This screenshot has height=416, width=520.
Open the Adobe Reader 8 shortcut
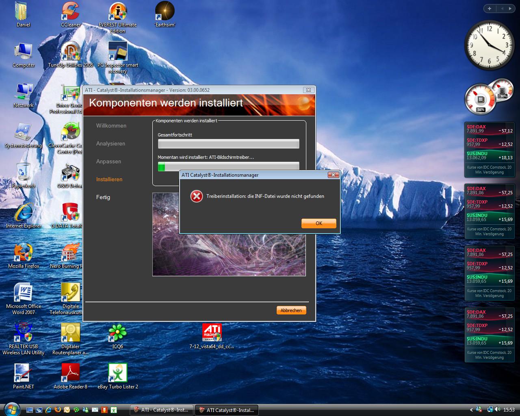pyautogui.click(x=71, y=377)
